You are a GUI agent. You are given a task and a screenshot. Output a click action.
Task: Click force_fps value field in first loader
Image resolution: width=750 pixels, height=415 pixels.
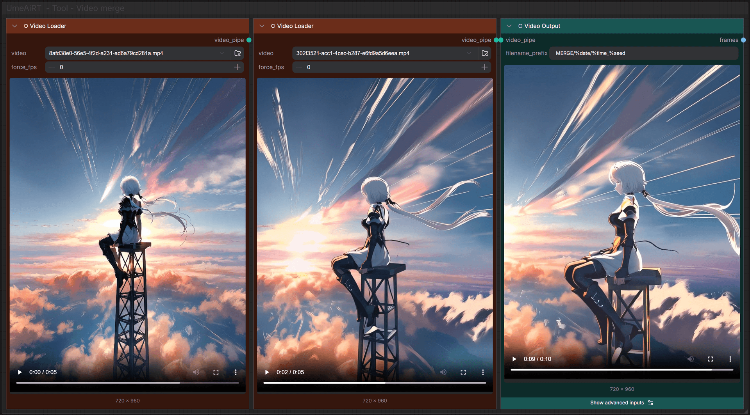[x=145, y=67]
